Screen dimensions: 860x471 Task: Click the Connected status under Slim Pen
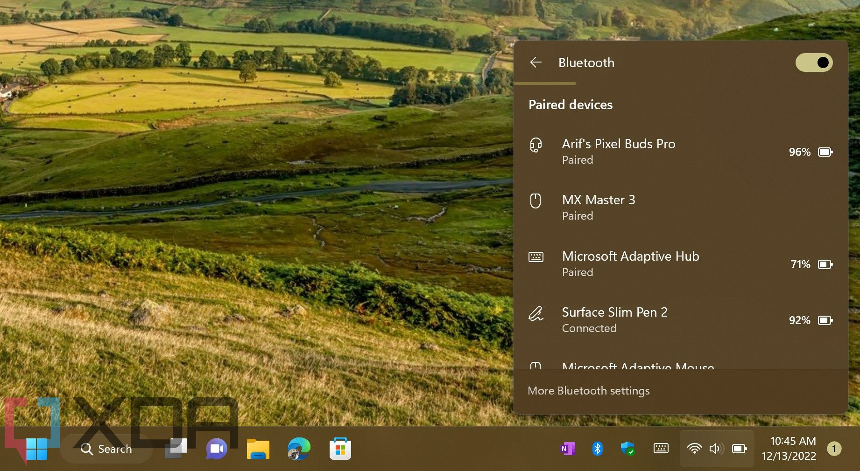(589, 328)
